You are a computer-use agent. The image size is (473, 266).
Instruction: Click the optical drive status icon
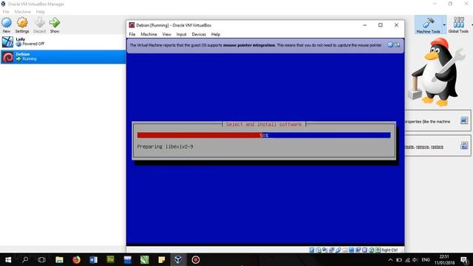319,250
